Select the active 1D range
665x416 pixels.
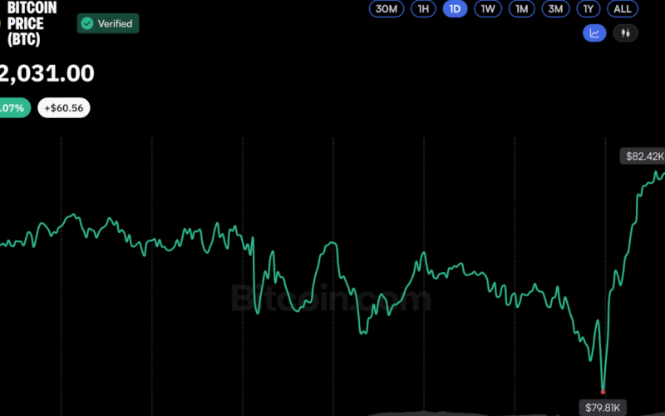click(455, 9)
